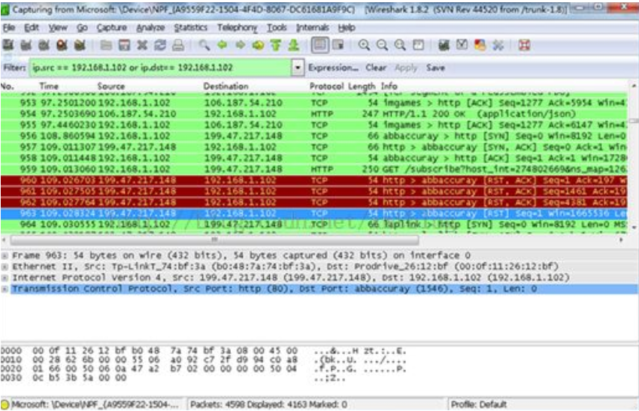This screenshot has width=639, height=411.
Task: Go back in packet history
Action: click(x=222, y=45)
